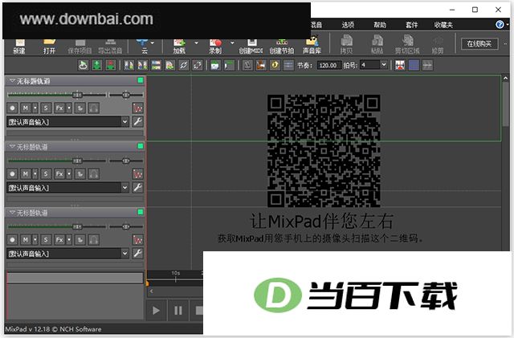
Task: Click the 创建节拍 beat maker icon
Action: tap(281, 46)
